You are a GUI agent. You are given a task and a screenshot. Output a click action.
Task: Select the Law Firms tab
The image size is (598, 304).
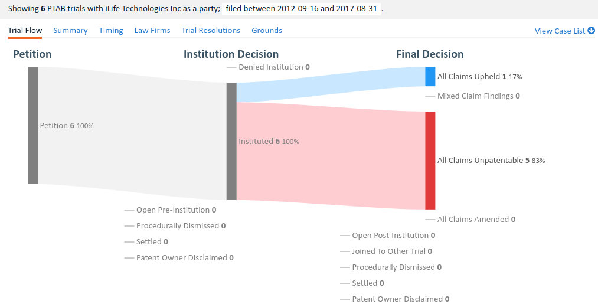(152, 30)
